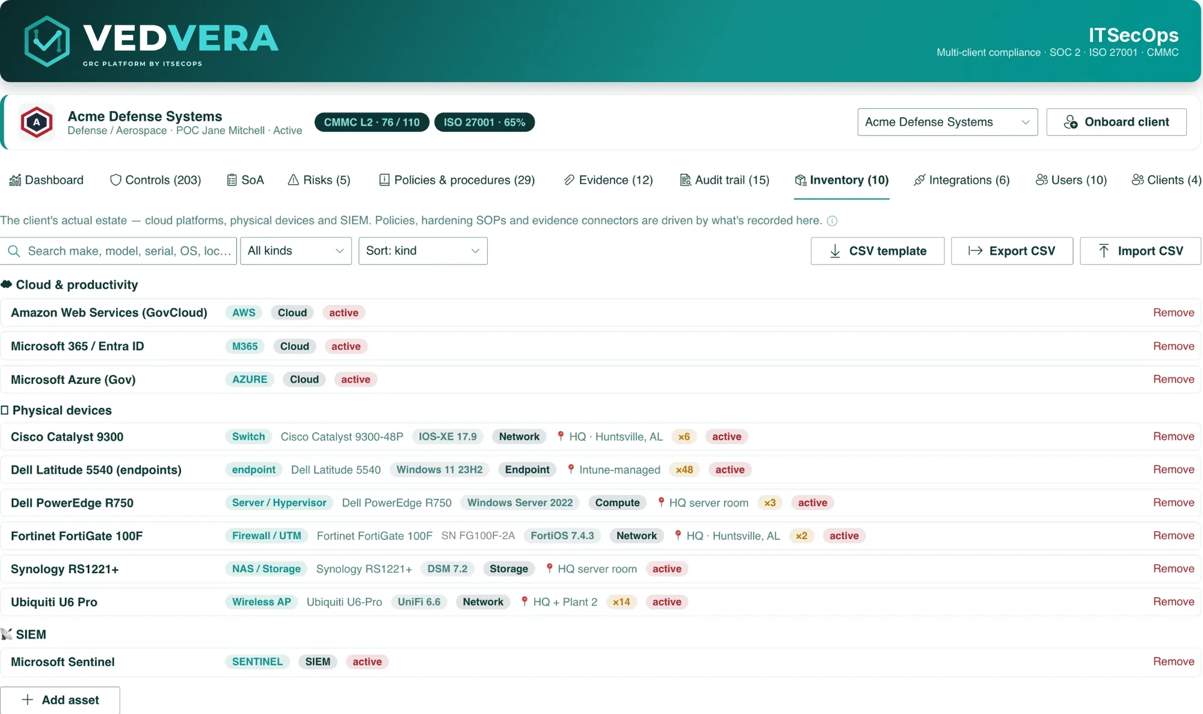The image size is (1203, 714).
Task: Click the search magnifier icon
Action: point(14,251)
